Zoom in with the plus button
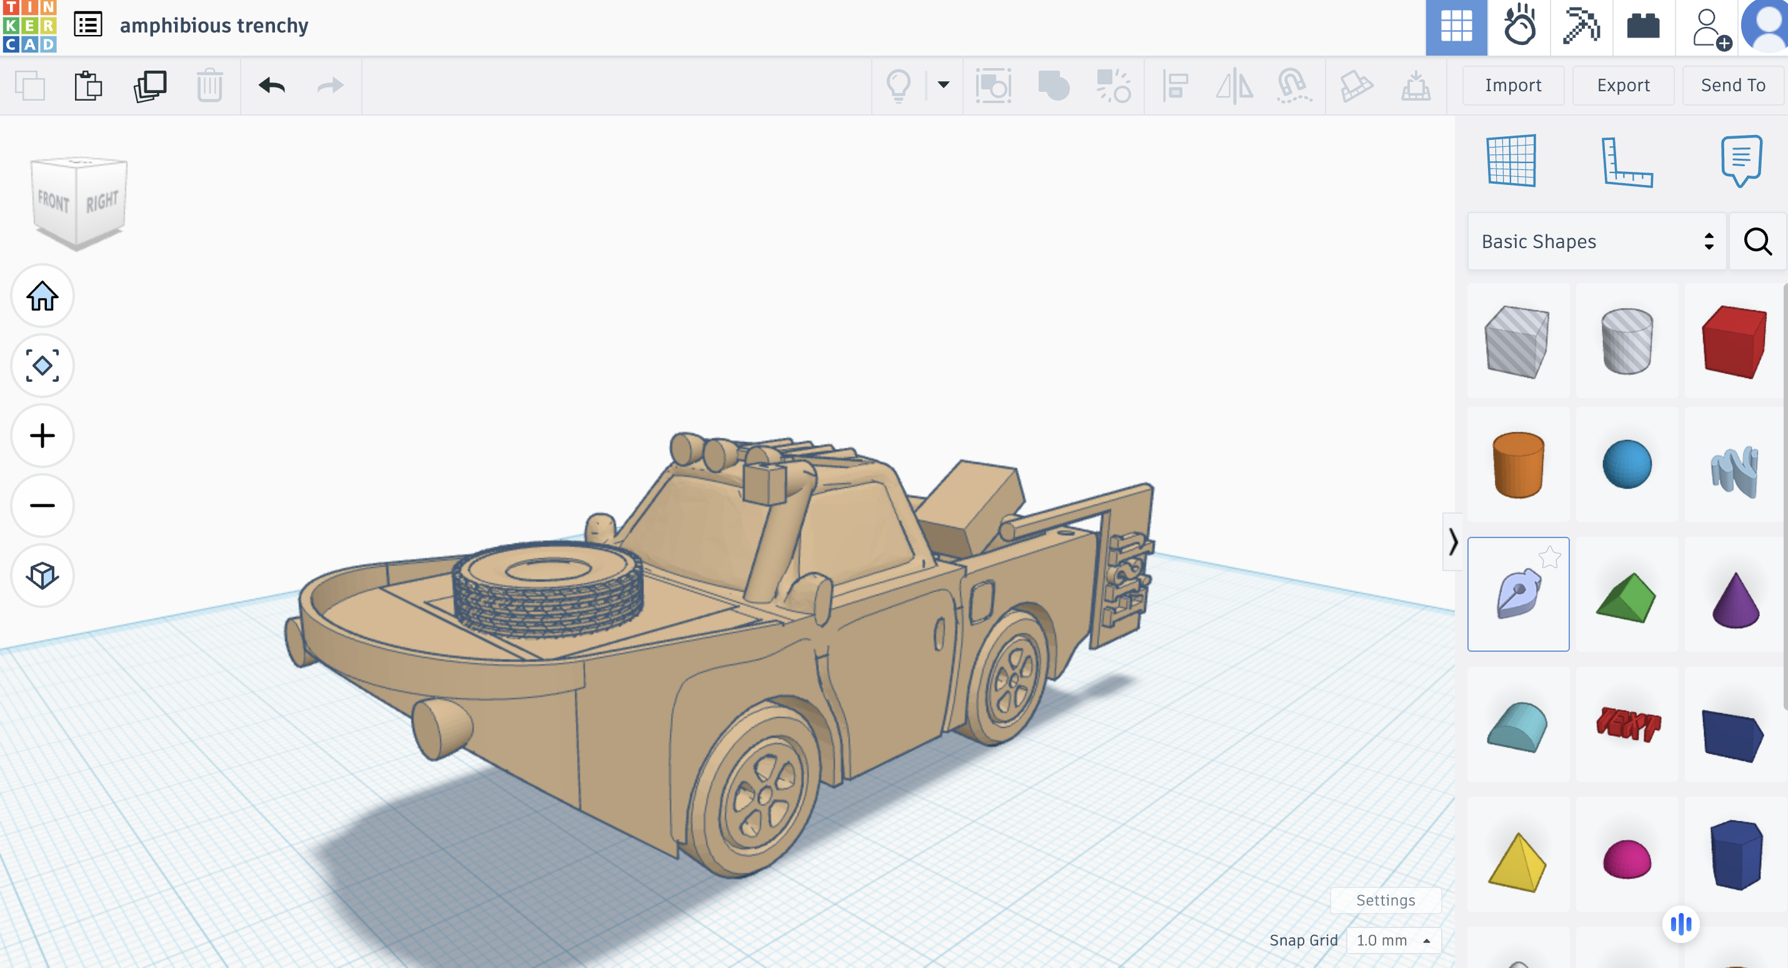The height and width of the screenshot is (968, 1788). coord(42,436)
